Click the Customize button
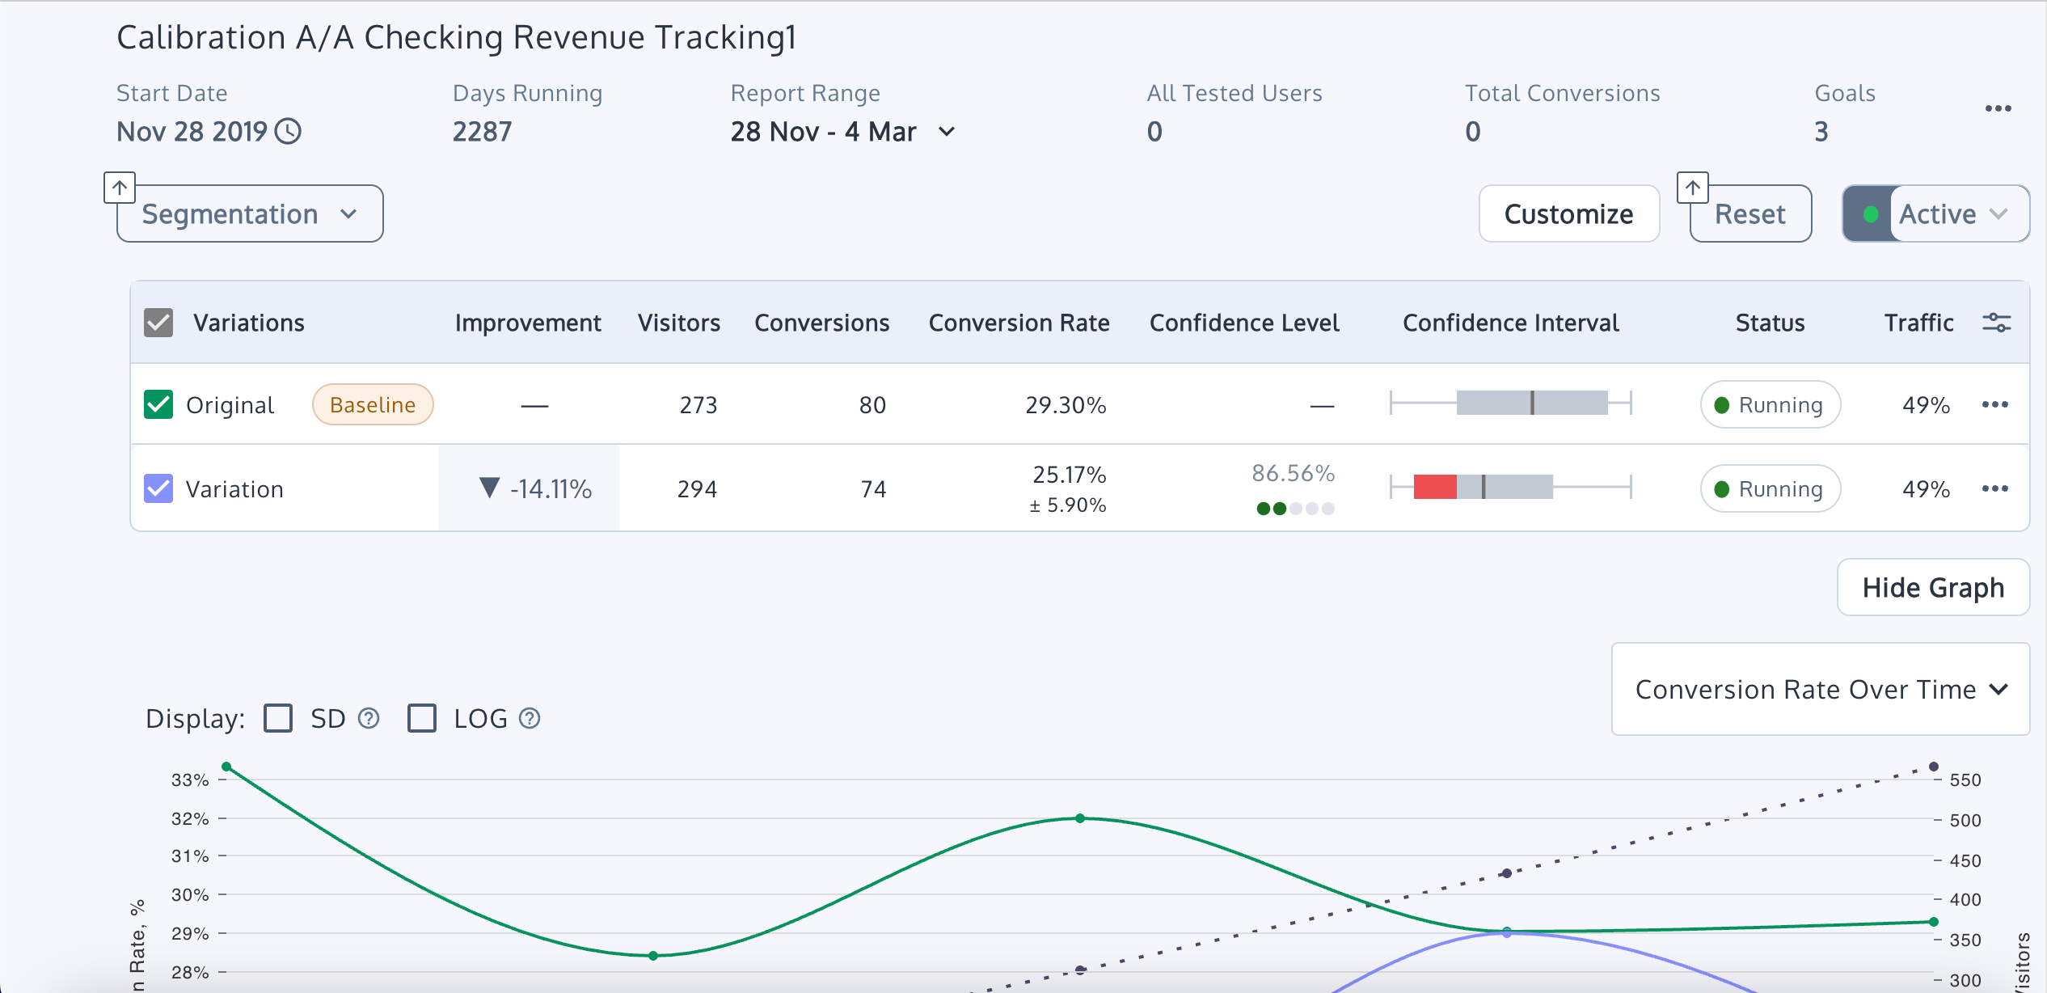Screen dimensions: 2047x993 click(1568, 214)
